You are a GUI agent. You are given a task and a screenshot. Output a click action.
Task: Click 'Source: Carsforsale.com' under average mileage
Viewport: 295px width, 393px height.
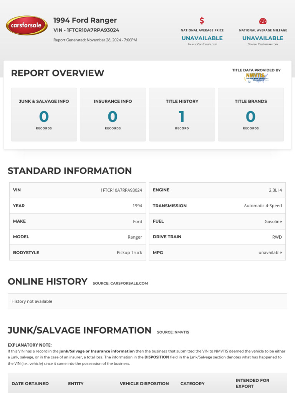pyautogui.click(x=263, y=45)
